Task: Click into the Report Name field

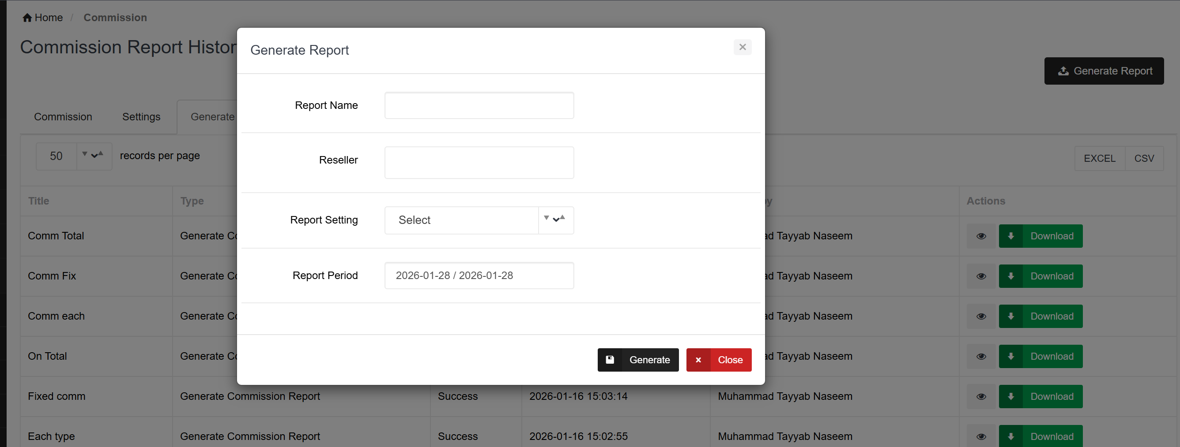Action: (x=479, y=105)
